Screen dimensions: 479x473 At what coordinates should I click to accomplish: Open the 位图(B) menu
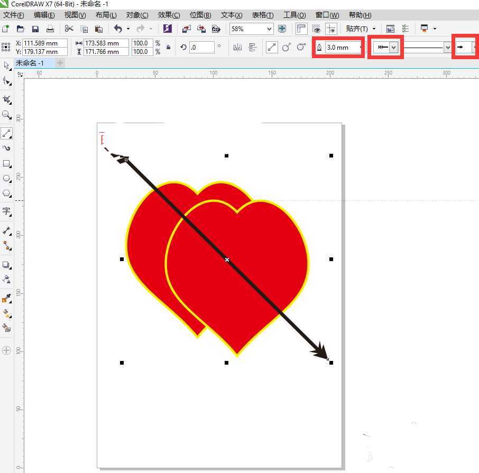tap(200, 15)
